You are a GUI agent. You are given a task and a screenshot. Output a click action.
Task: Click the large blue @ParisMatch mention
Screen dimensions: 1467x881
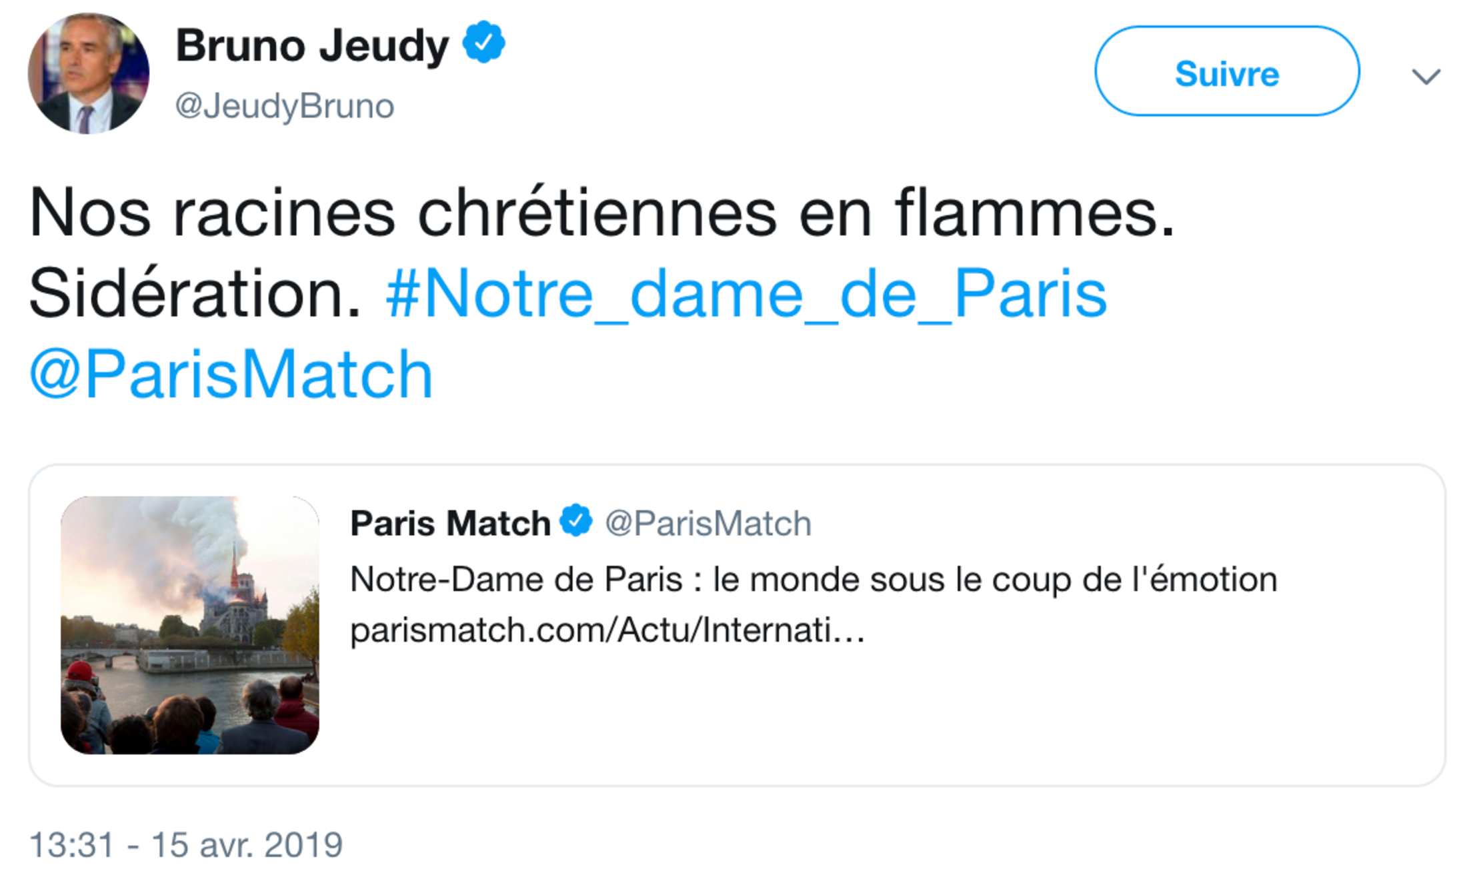(231, 375)
